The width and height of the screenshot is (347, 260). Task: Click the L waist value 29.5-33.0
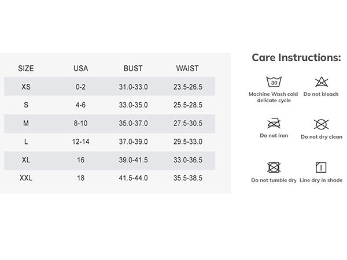point(187,142)
